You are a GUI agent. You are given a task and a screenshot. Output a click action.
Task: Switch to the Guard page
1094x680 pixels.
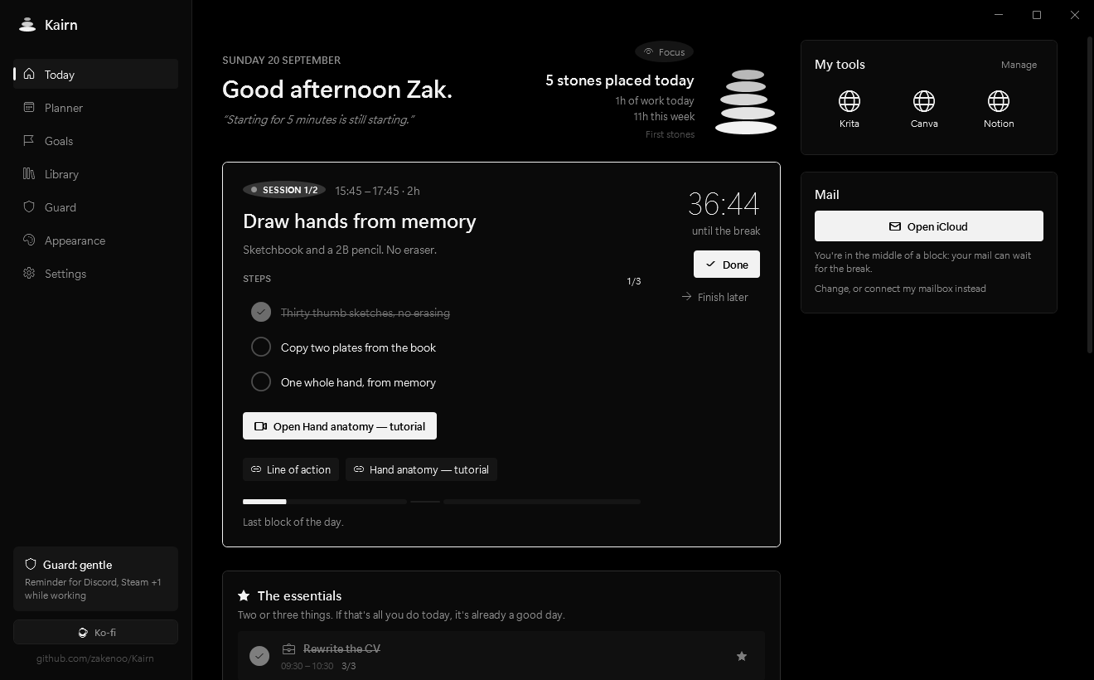pyautogui.click(x=95, y=206)
